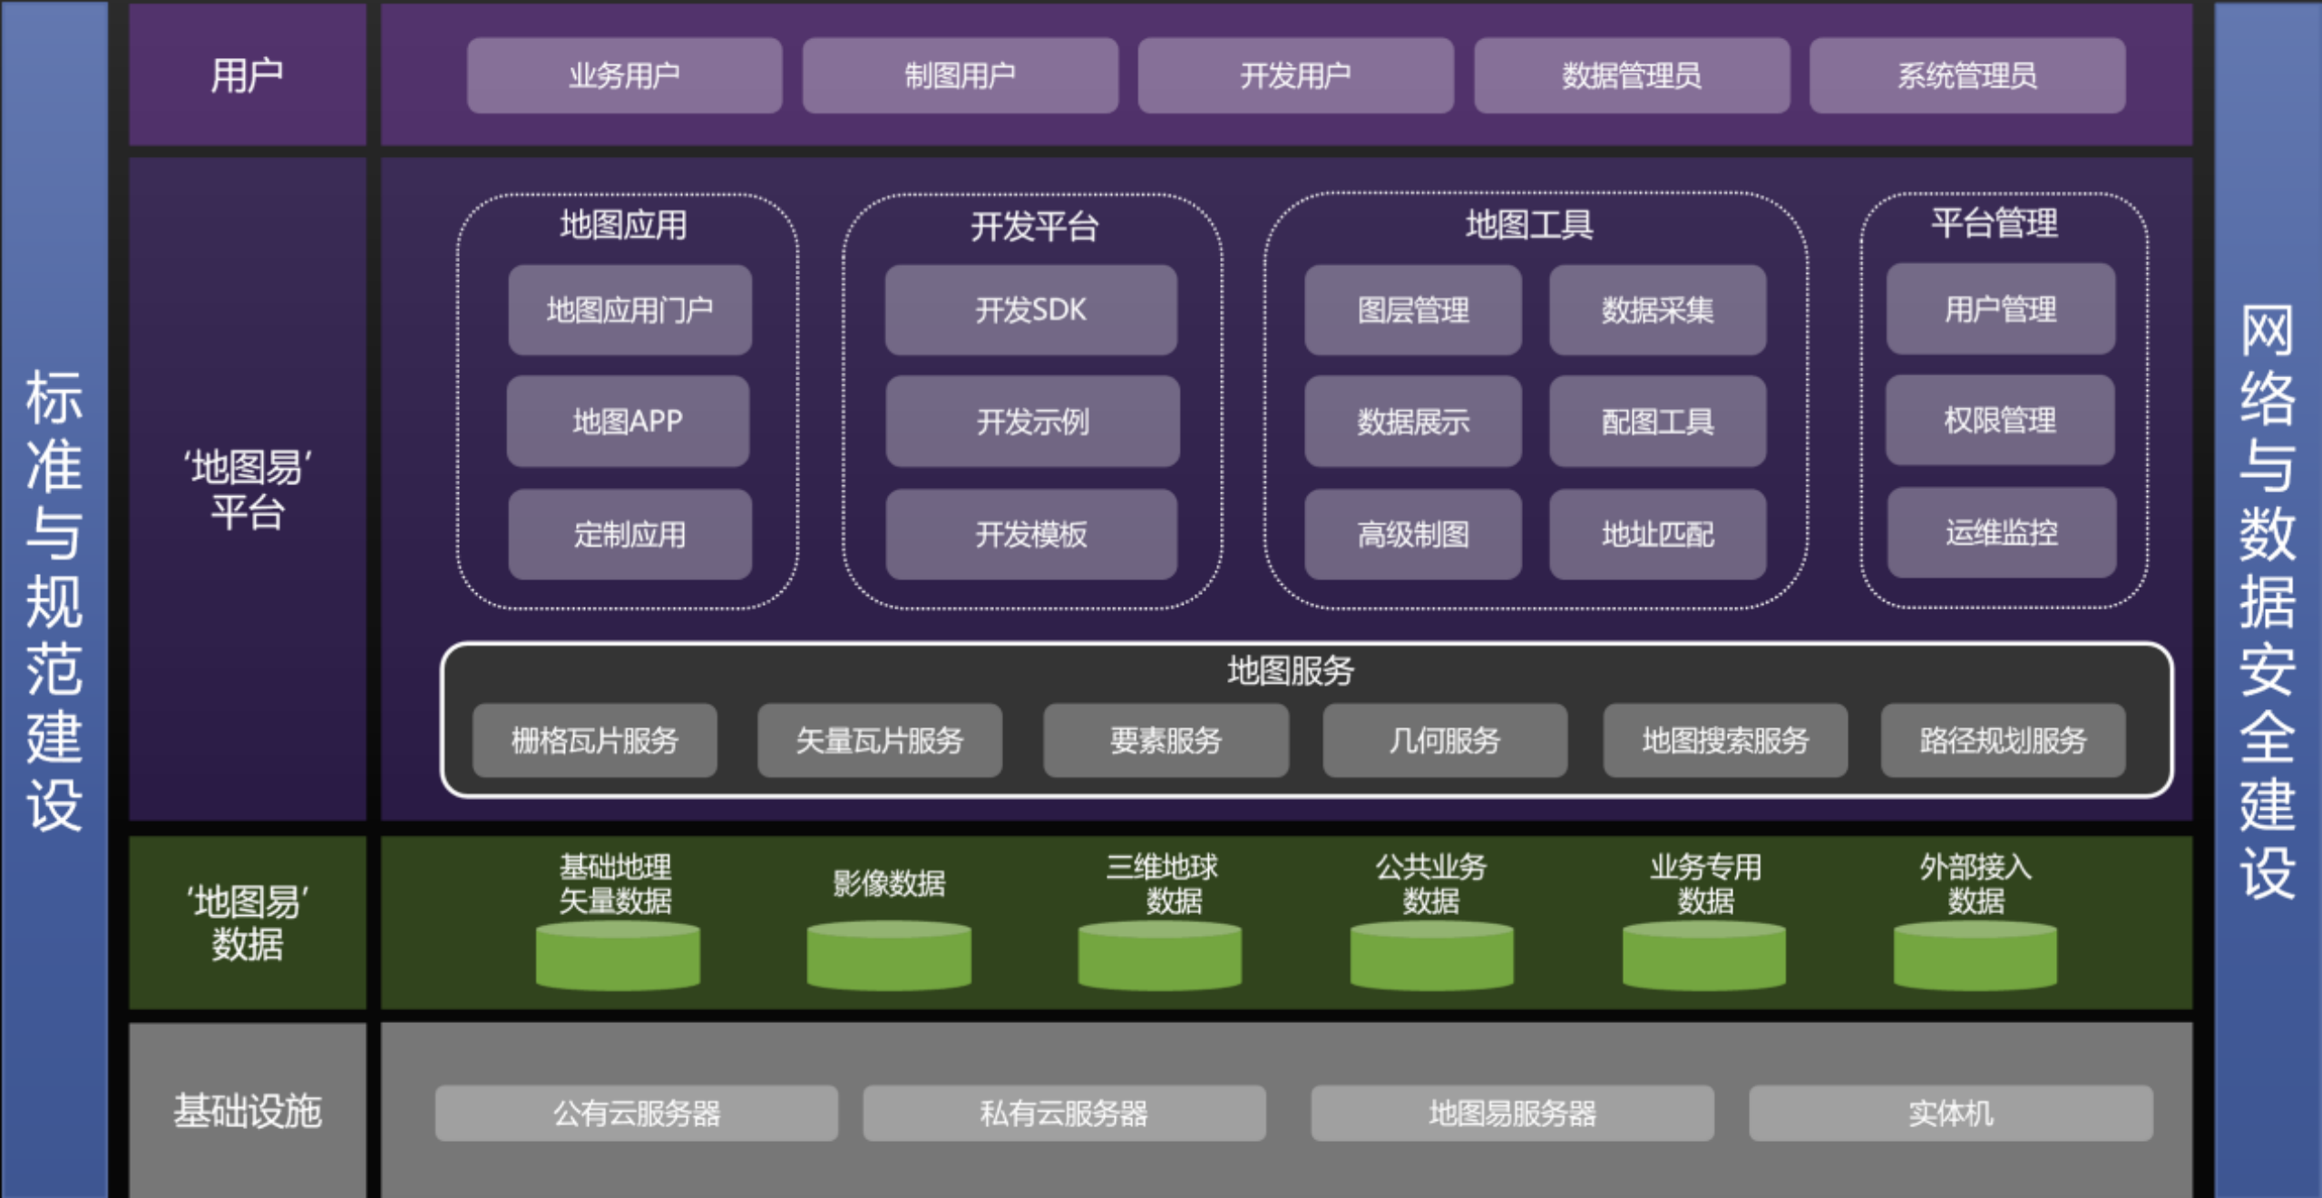Click the 图层管理 block
2322x1198 pixels.
pos(1413,310)
